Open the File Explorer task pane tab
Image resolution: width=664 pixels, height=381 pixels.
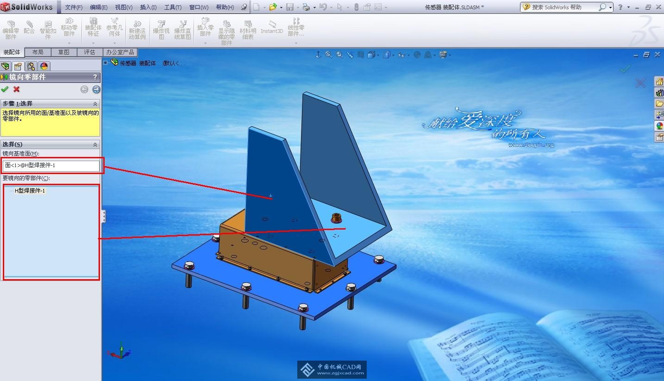click(x=659, y=104)
